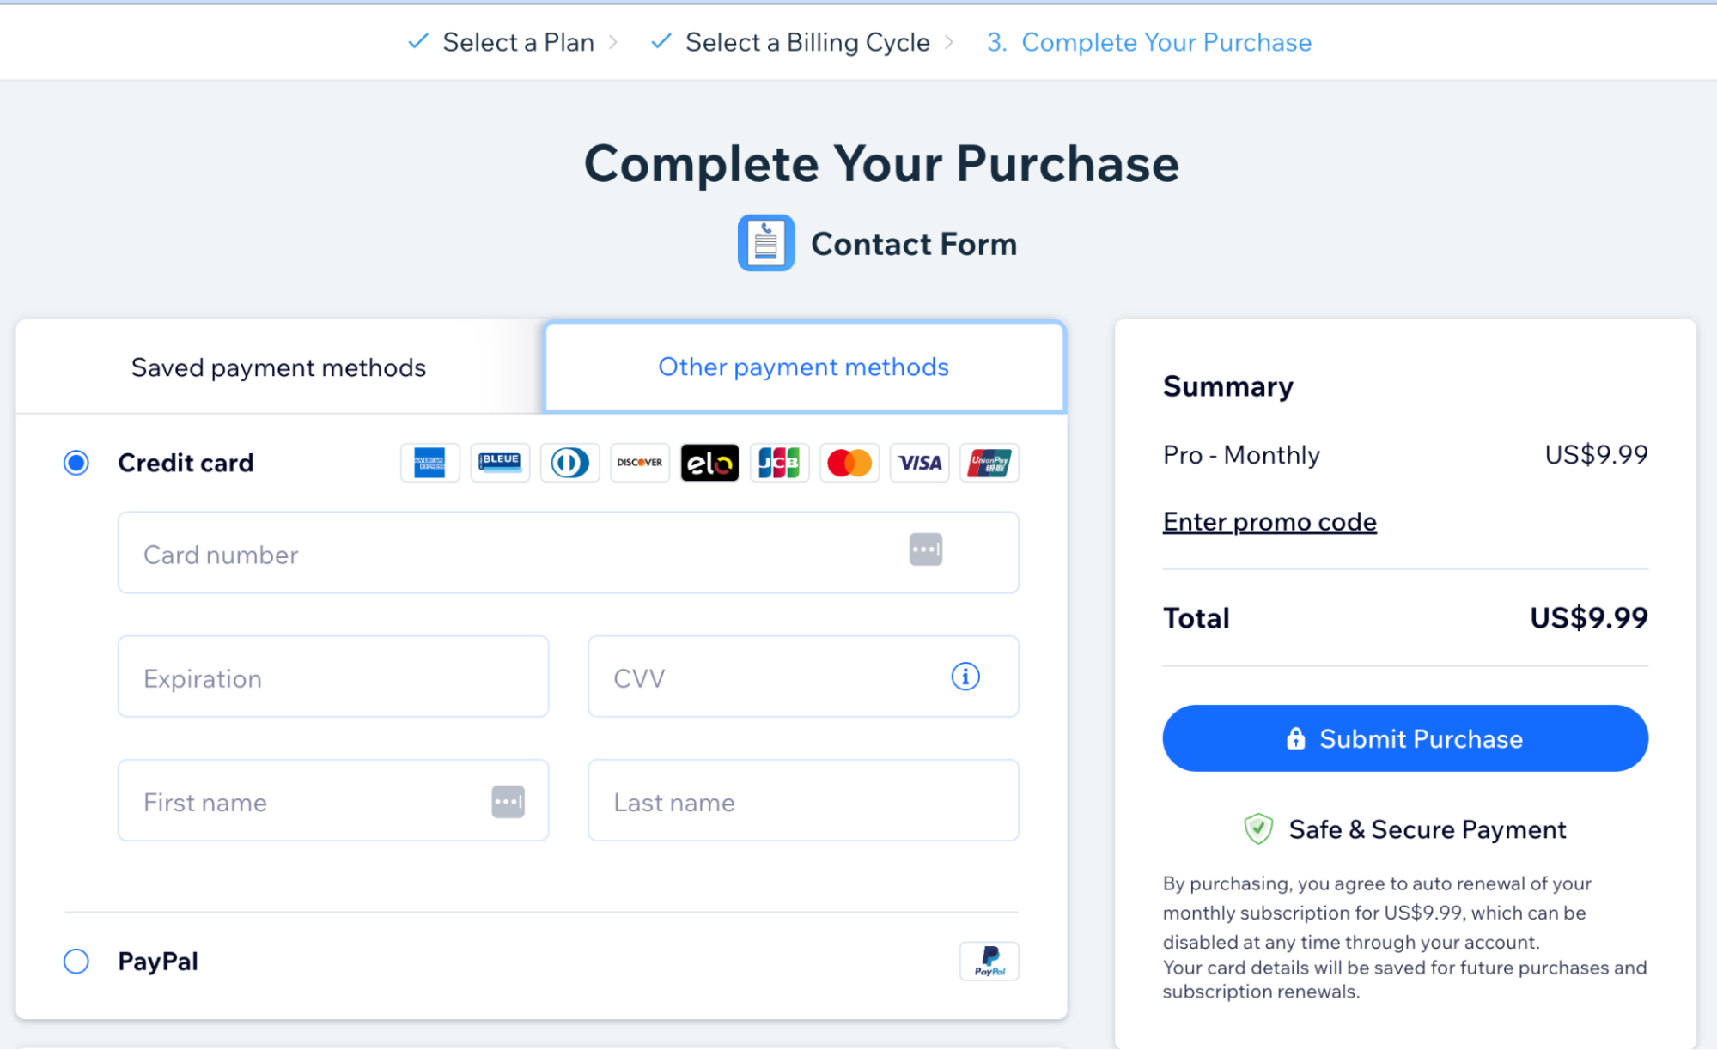This screenshot has height=1050, width=1717.
Task: Click the Visa card icon
Action: [919, 463]
